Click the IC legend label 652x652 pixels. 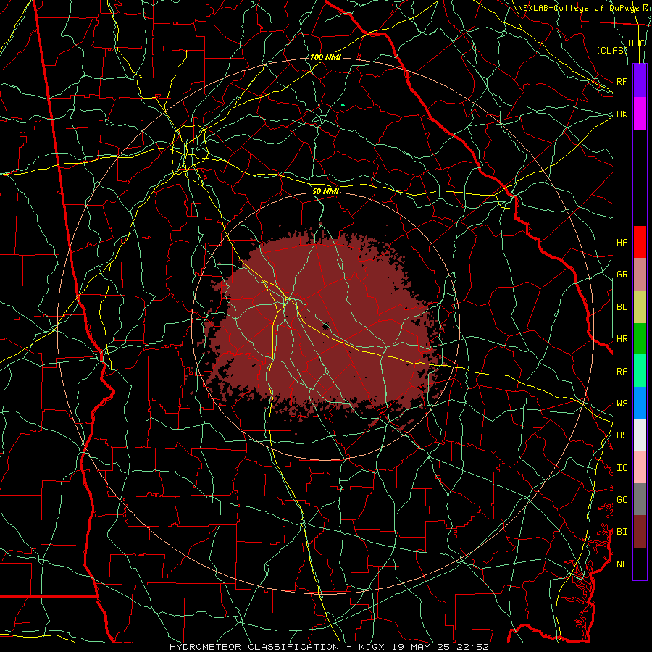pyautogui.click(x=622, y=468)
